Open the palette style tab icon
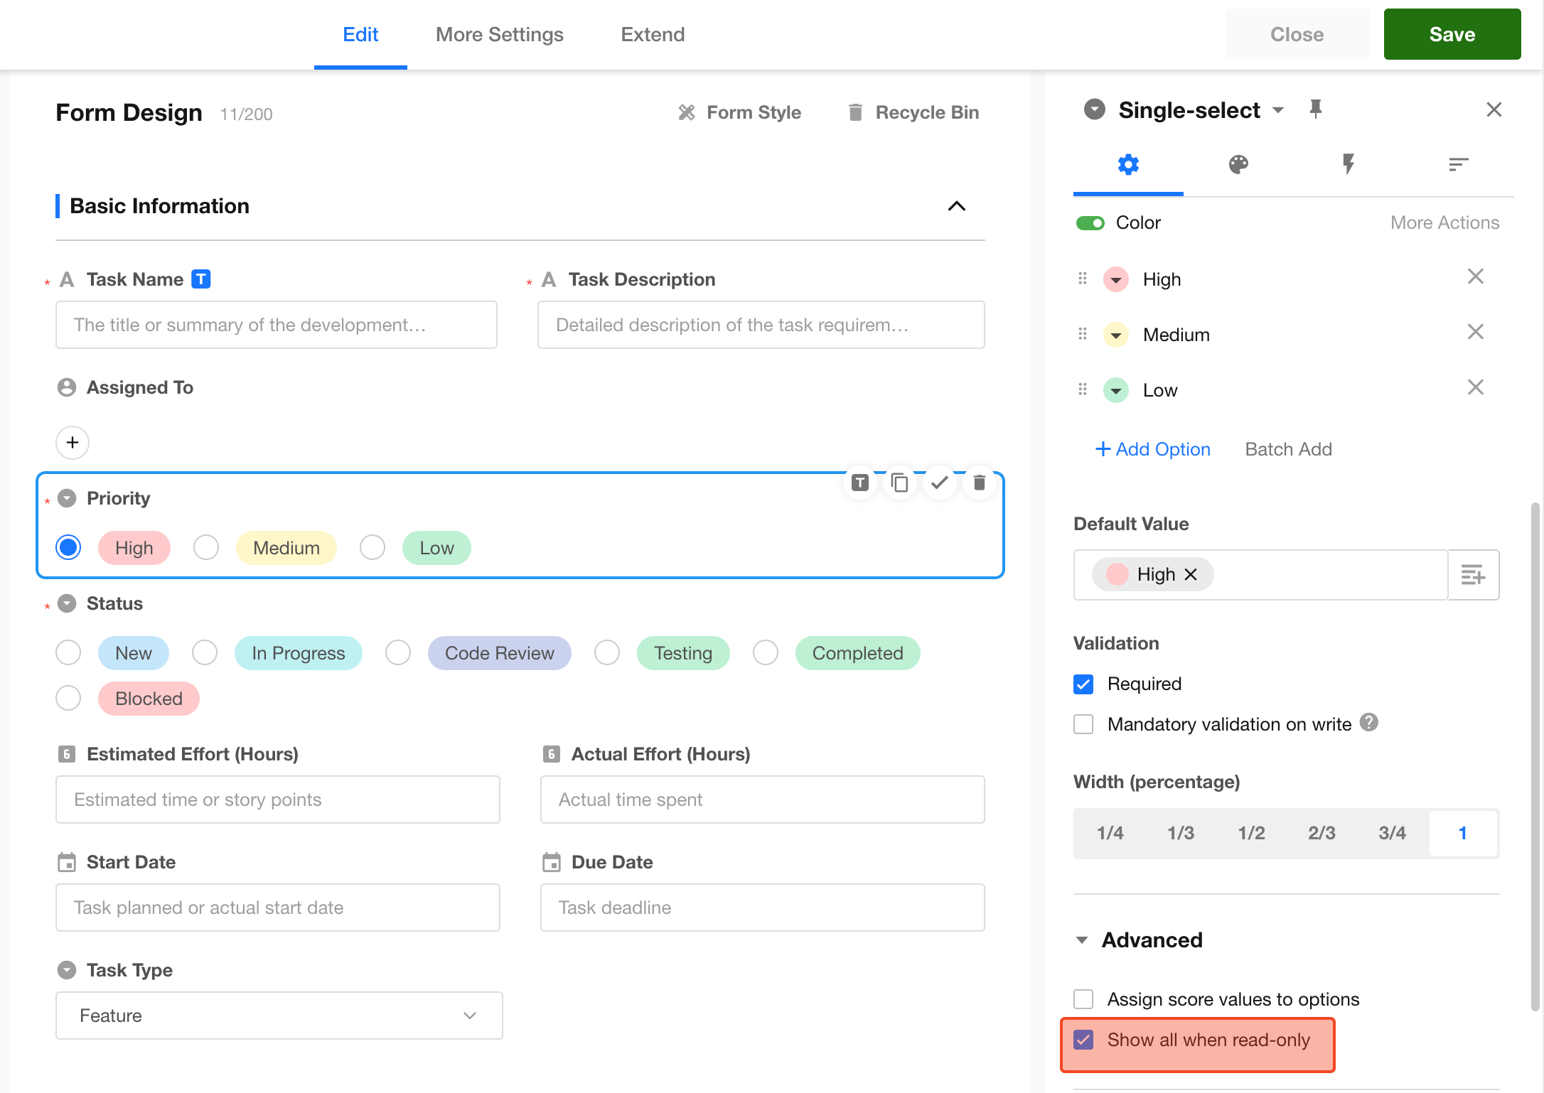Viewport: 1544px width, 1093px height. pyautogui.click(x=1238, y=165)
